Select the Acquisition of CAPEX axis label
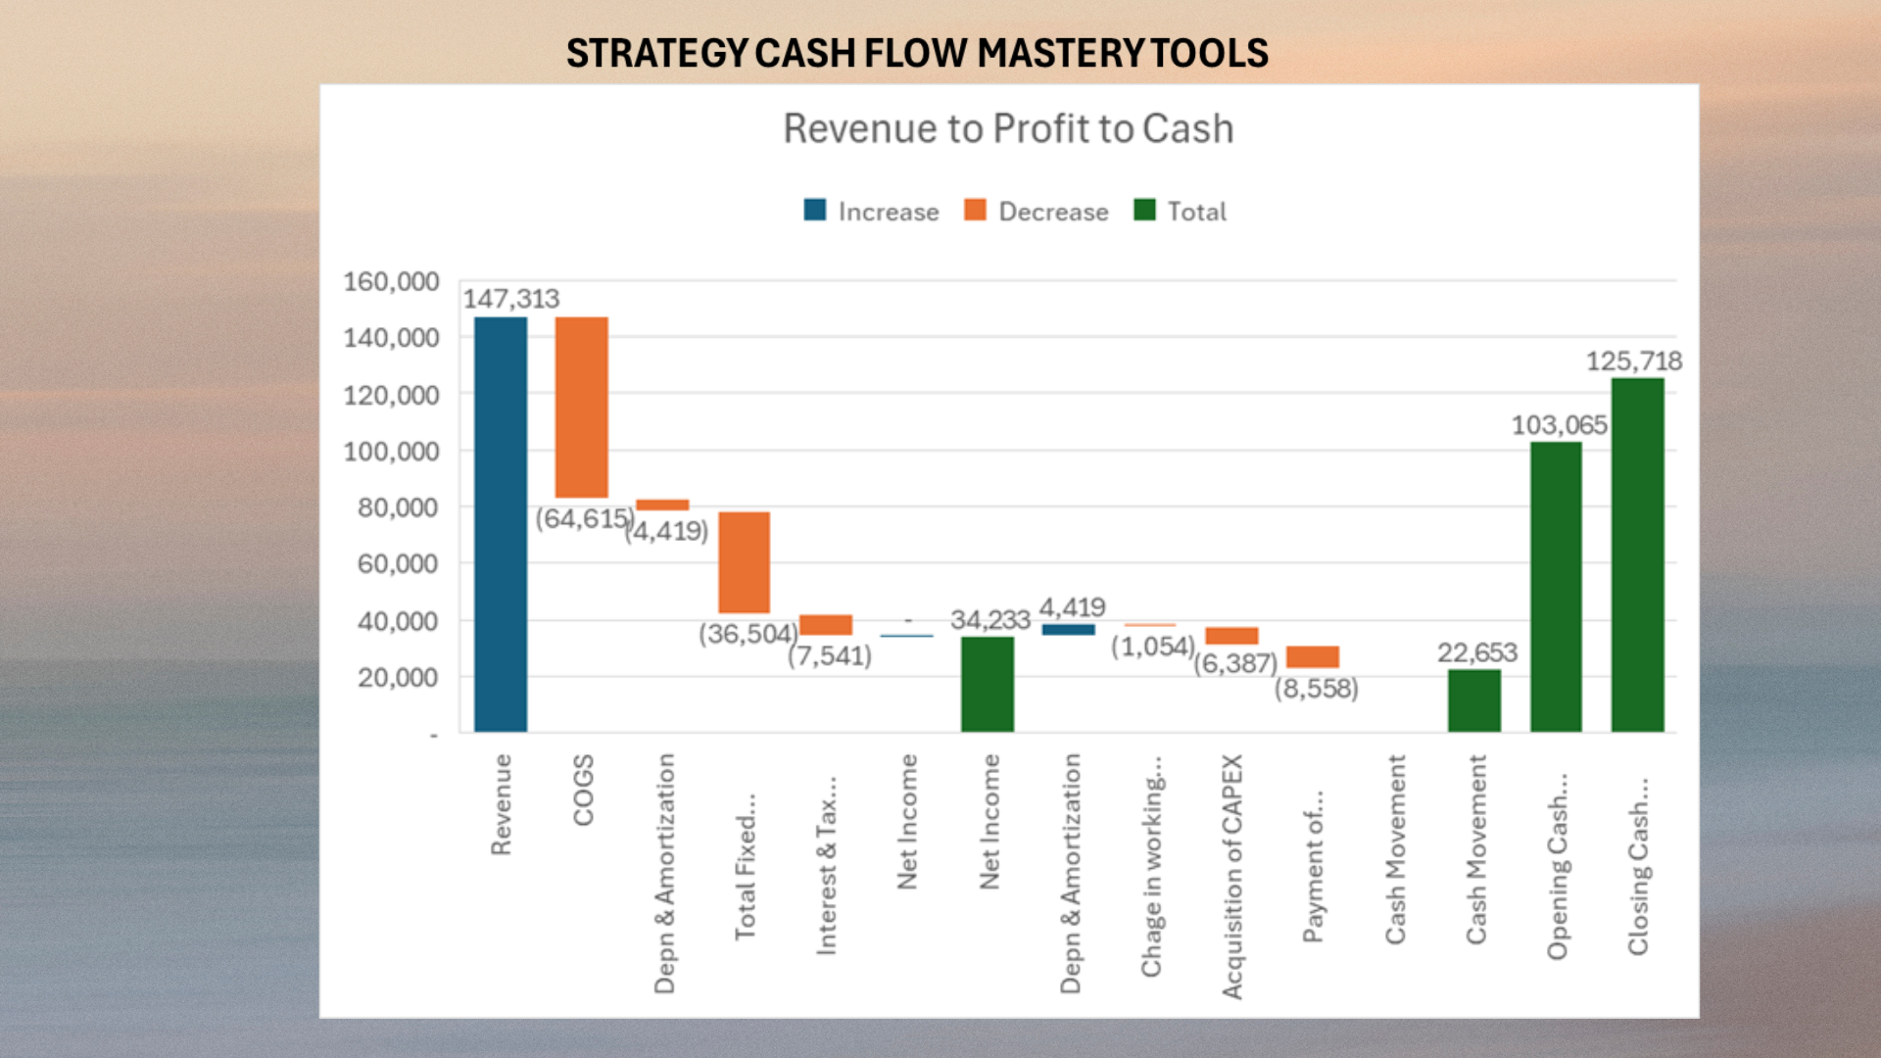This screenshot has width=1881, height=1058. 1231,876
